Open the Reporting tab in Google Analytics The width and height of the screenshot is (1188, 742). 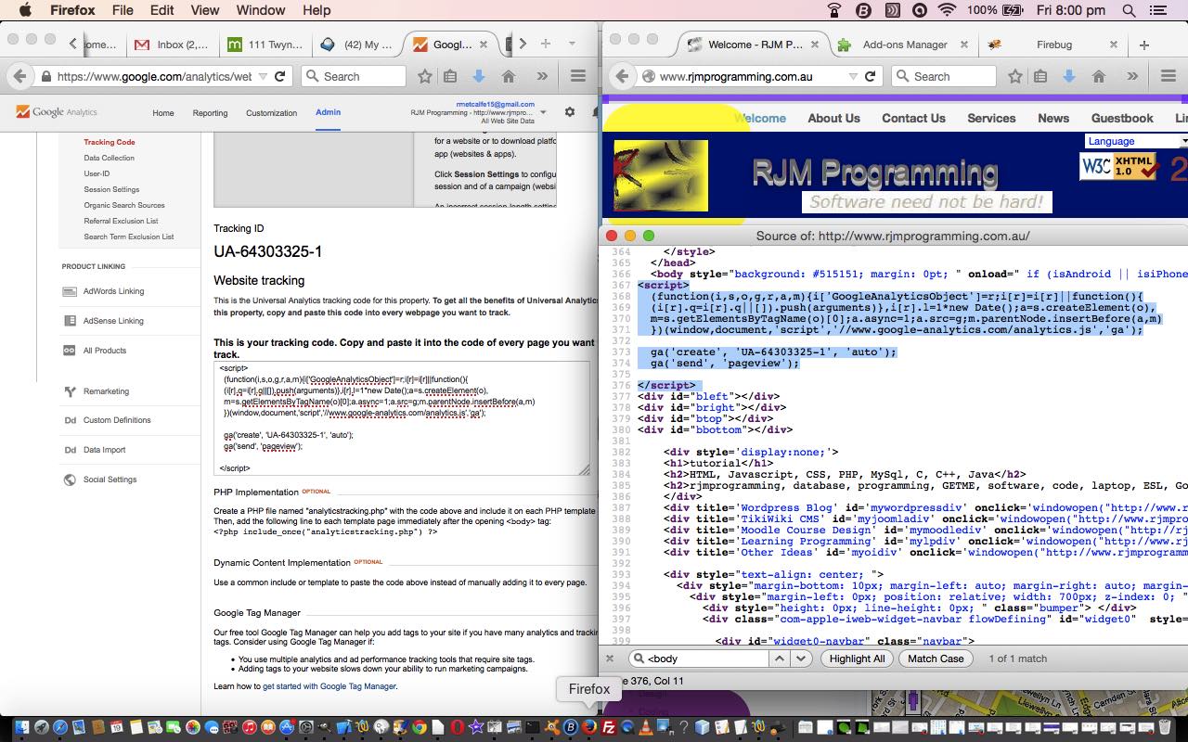(x=210, y=113)
